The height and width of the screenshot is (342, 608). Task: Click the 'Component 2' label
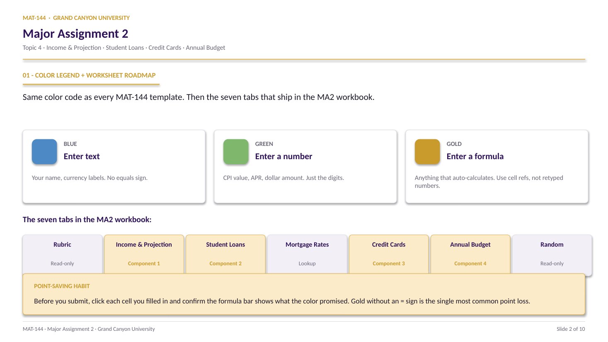click(x=225, y=263)
